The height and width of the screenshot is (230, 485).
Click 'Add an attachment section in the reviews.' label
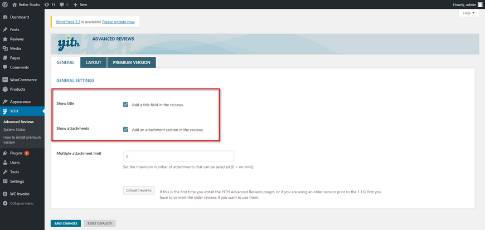[168, 130]
